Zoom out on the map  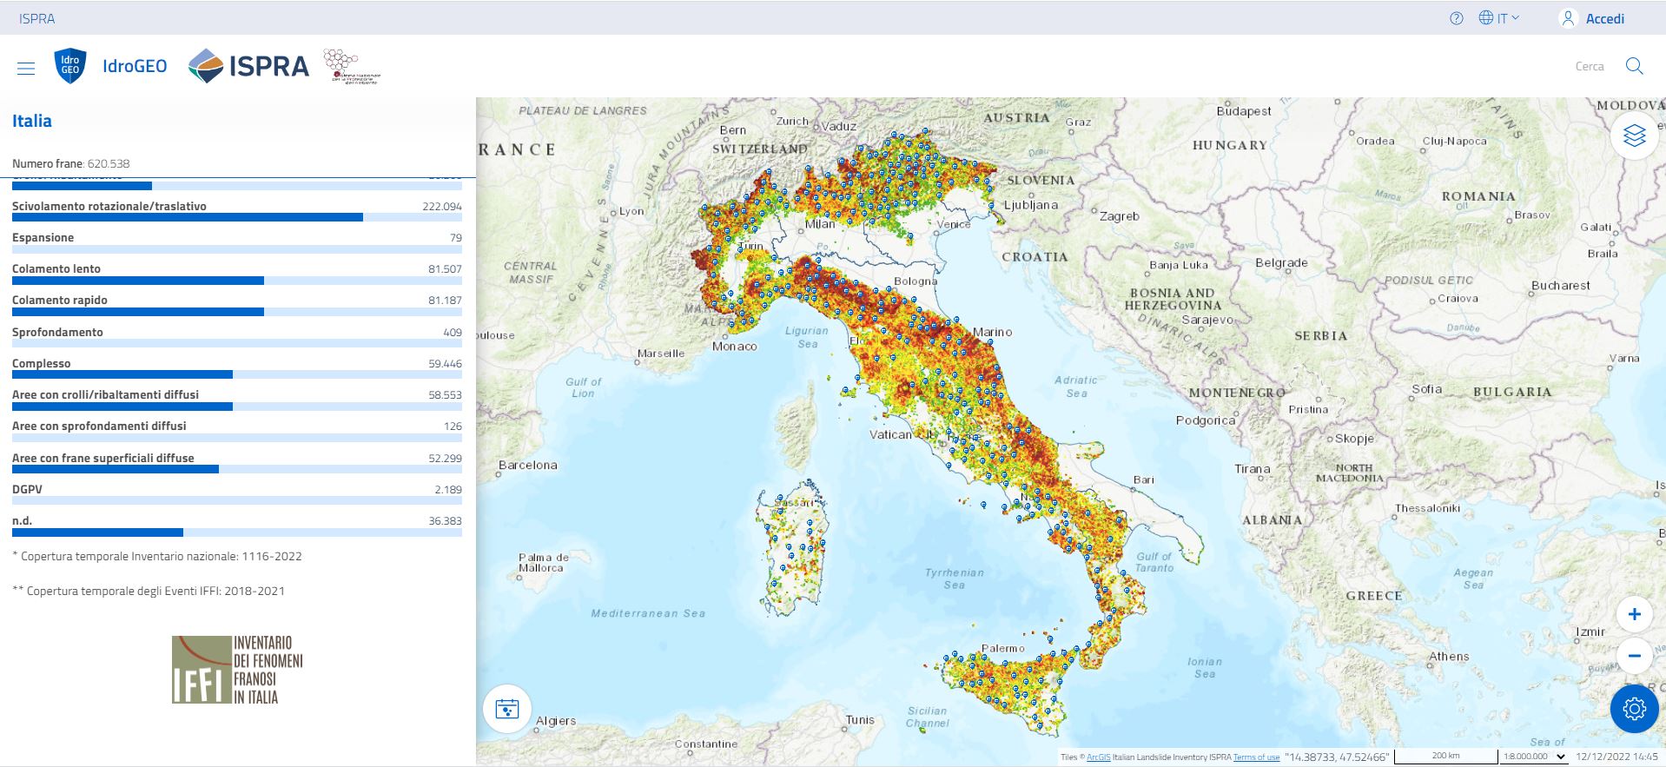1634,656
